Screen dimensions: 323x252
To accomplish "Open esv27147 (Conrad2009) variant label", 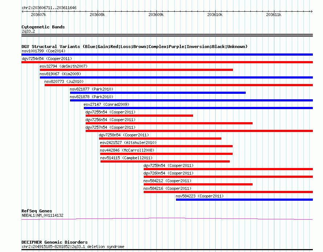I will point(106,104).
